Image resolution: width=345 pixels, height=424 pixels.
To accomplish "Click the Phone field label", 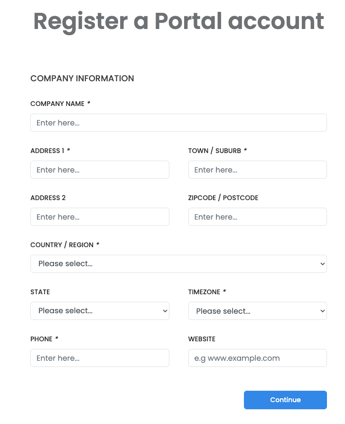I will 41,339.
